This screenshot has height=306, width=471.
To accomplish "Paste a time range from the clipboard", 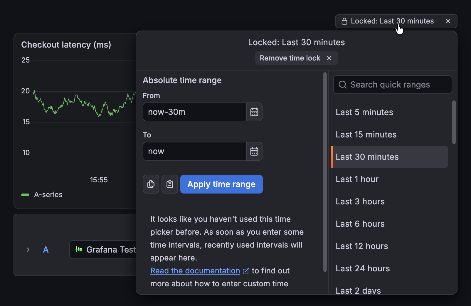I will pos(170,184).
